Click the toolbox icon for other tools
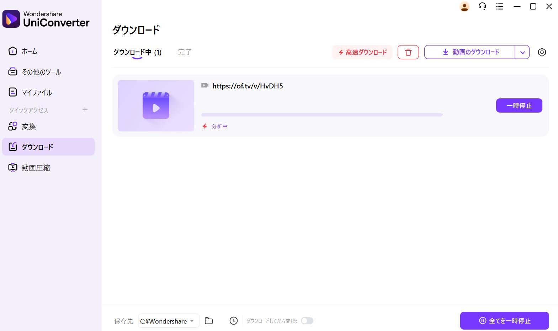 [x=13, y=72]
